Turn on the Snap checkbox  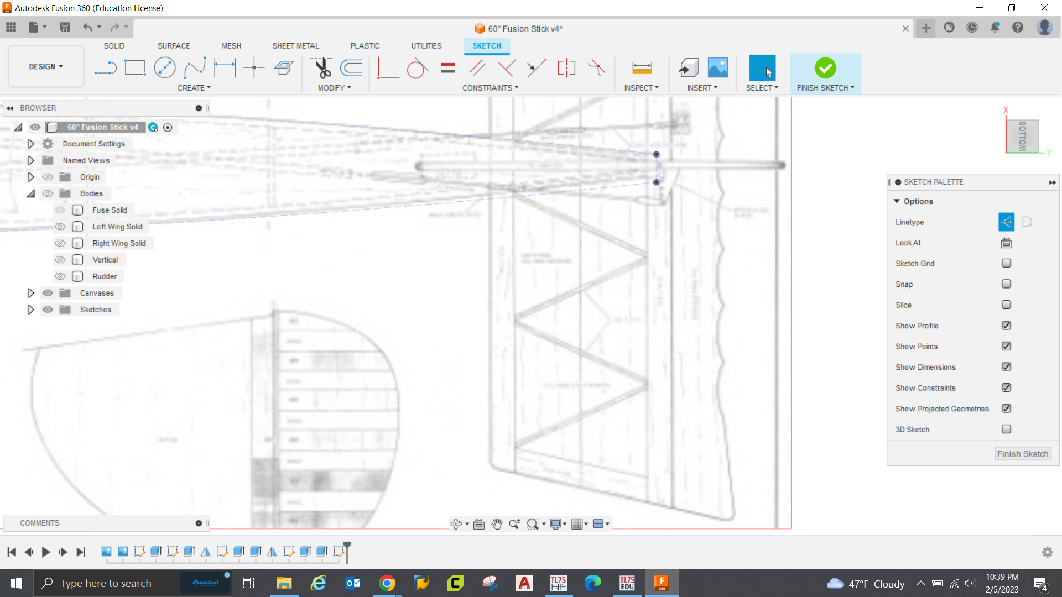point(1006,284)
